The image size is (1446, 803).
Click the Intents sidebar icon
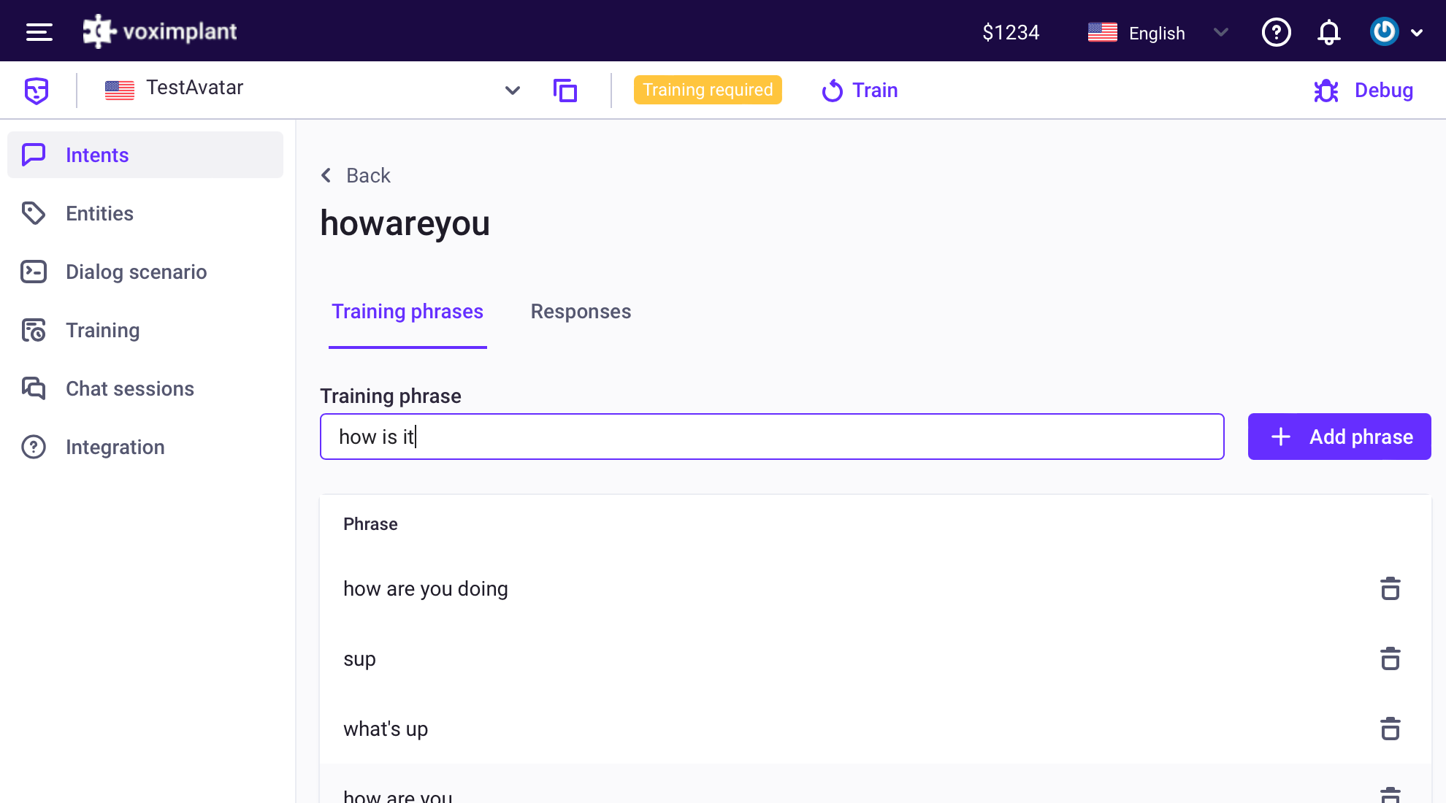click(x=34, y=154)
